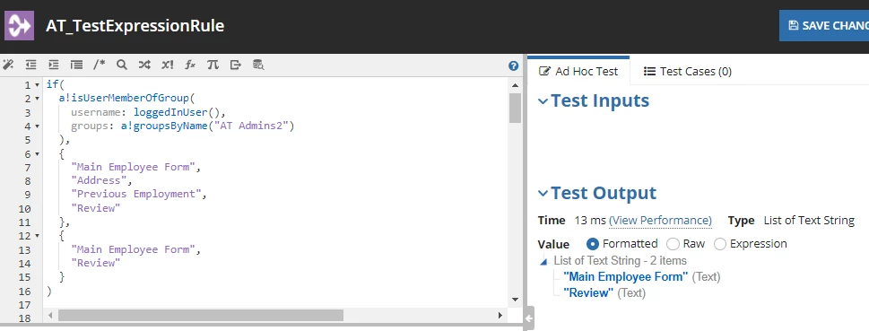Image resolution: width=869 pixels, height=331 pixels.
Task: Fold code block at line 12
Action: click(37, 236)
